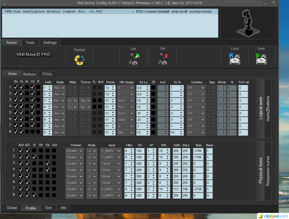Open Mode dropdown for logical axis 3
Screen dimensions: 289x219
coord(59,100)
